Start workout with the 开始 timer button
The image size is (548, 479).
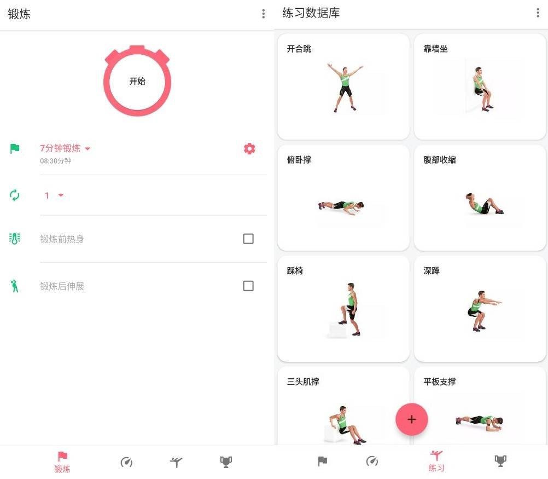137,81
